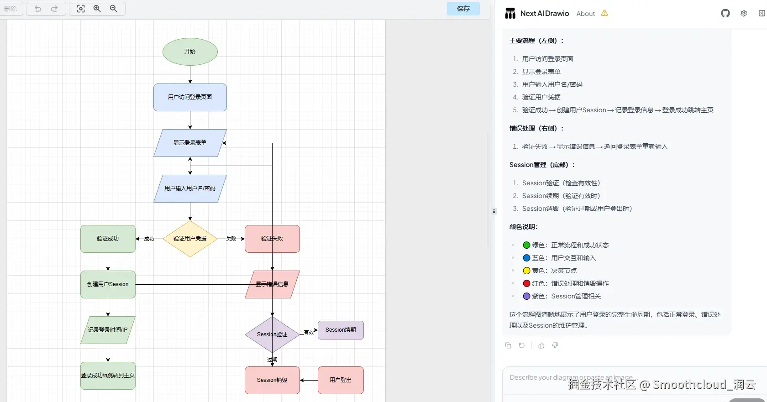Select the 显示错误信息 parallelogram

coord(272,284)
